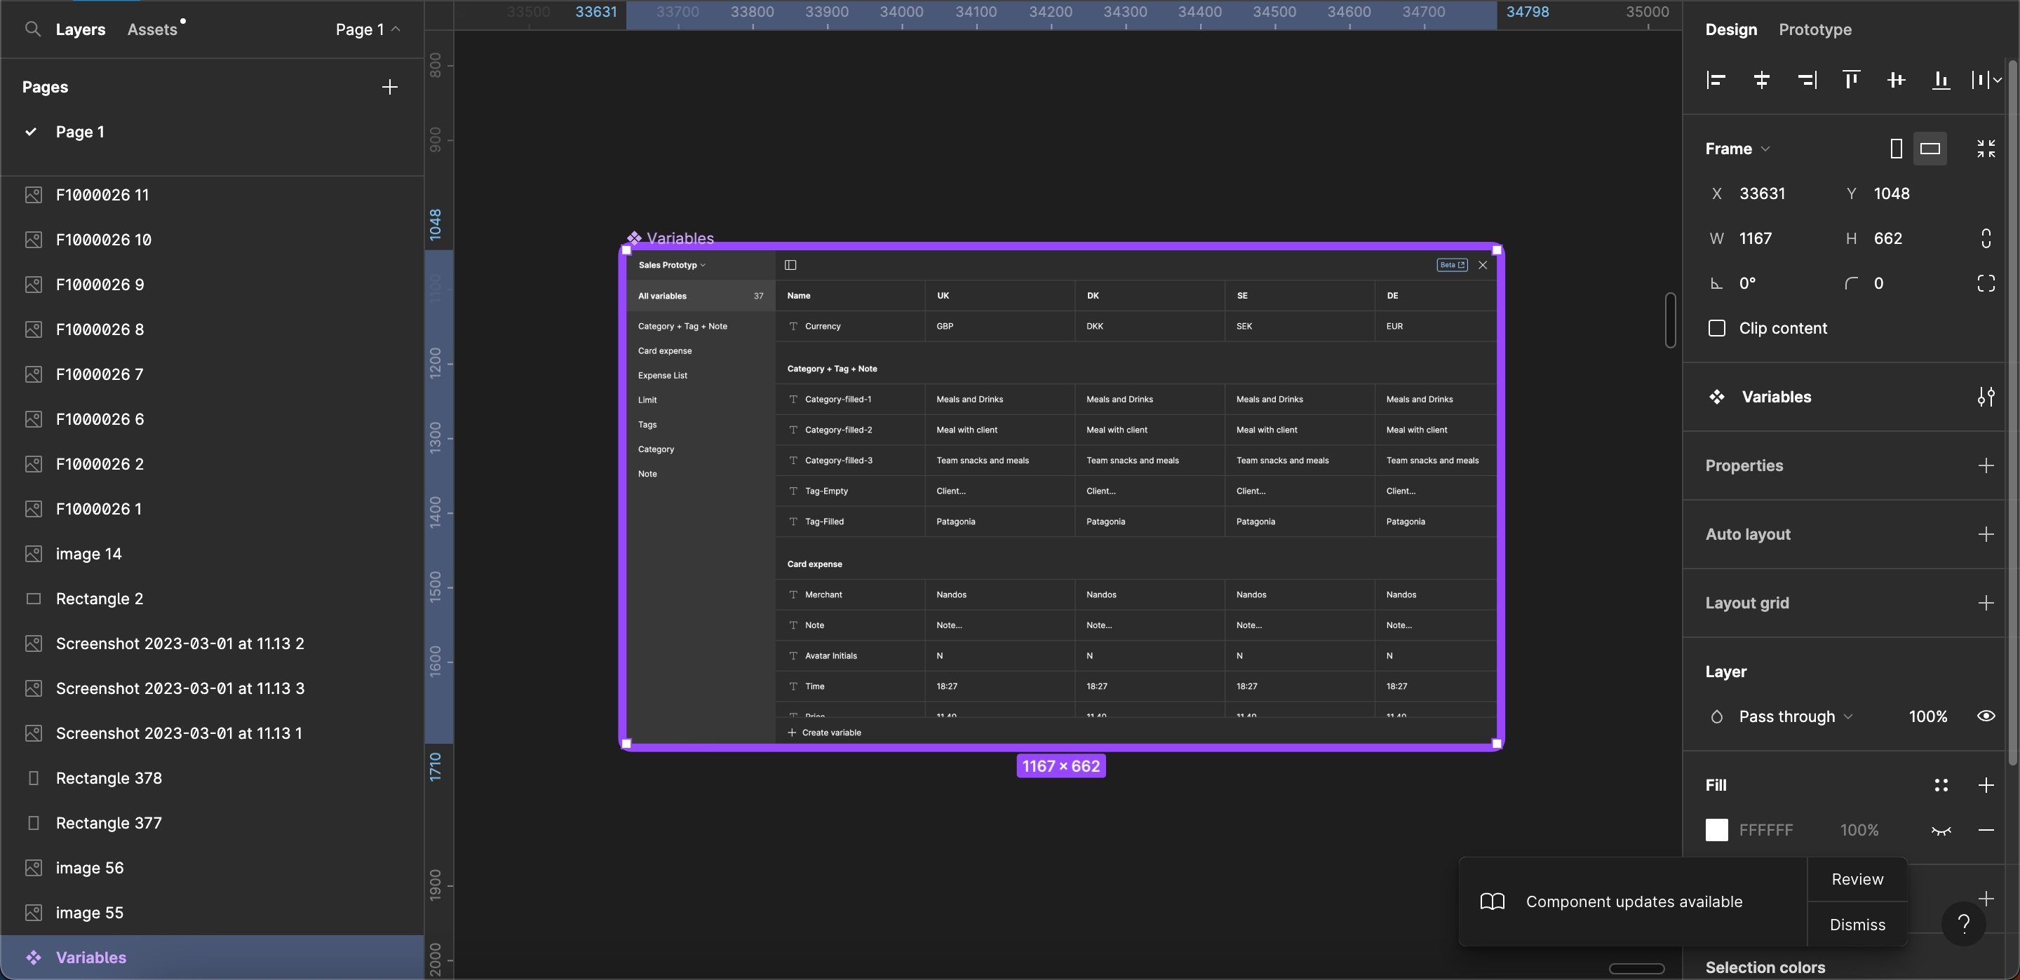Viewport: 2020px width, 980px height.
Task: Close the Variables dialog with X
Action: click(x=1482, y=265)
